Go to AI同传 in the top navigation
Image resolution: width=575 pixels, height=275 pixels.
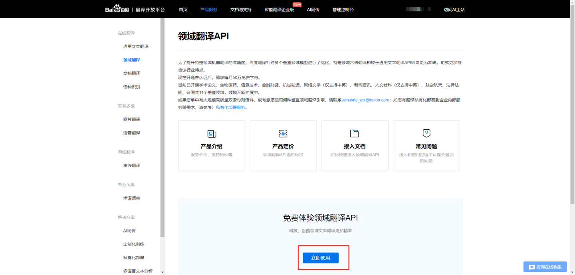click(x=313, y=10)
